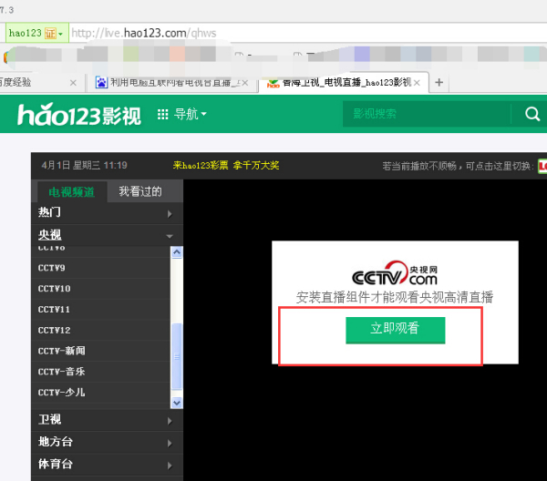Close the 百度经验 tab
Image resolution: width=547 pixels, height=481 pixels.
click(x=73, y=83)
